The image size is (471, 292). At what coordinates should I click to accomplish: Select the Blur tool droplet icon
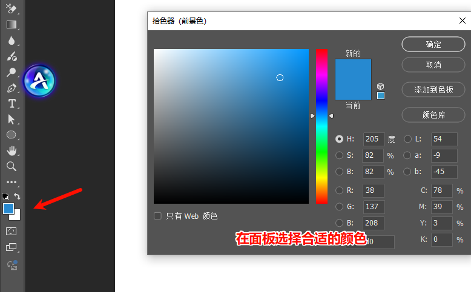[x=12, y=41]
